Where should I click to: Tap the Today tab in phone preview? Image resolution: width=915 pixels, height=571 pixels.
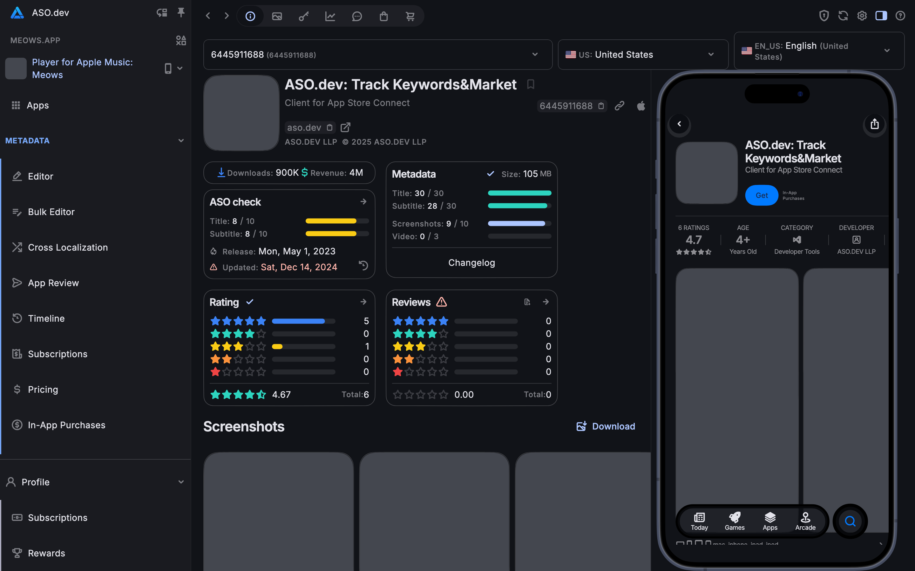click(x=699, y=522)
